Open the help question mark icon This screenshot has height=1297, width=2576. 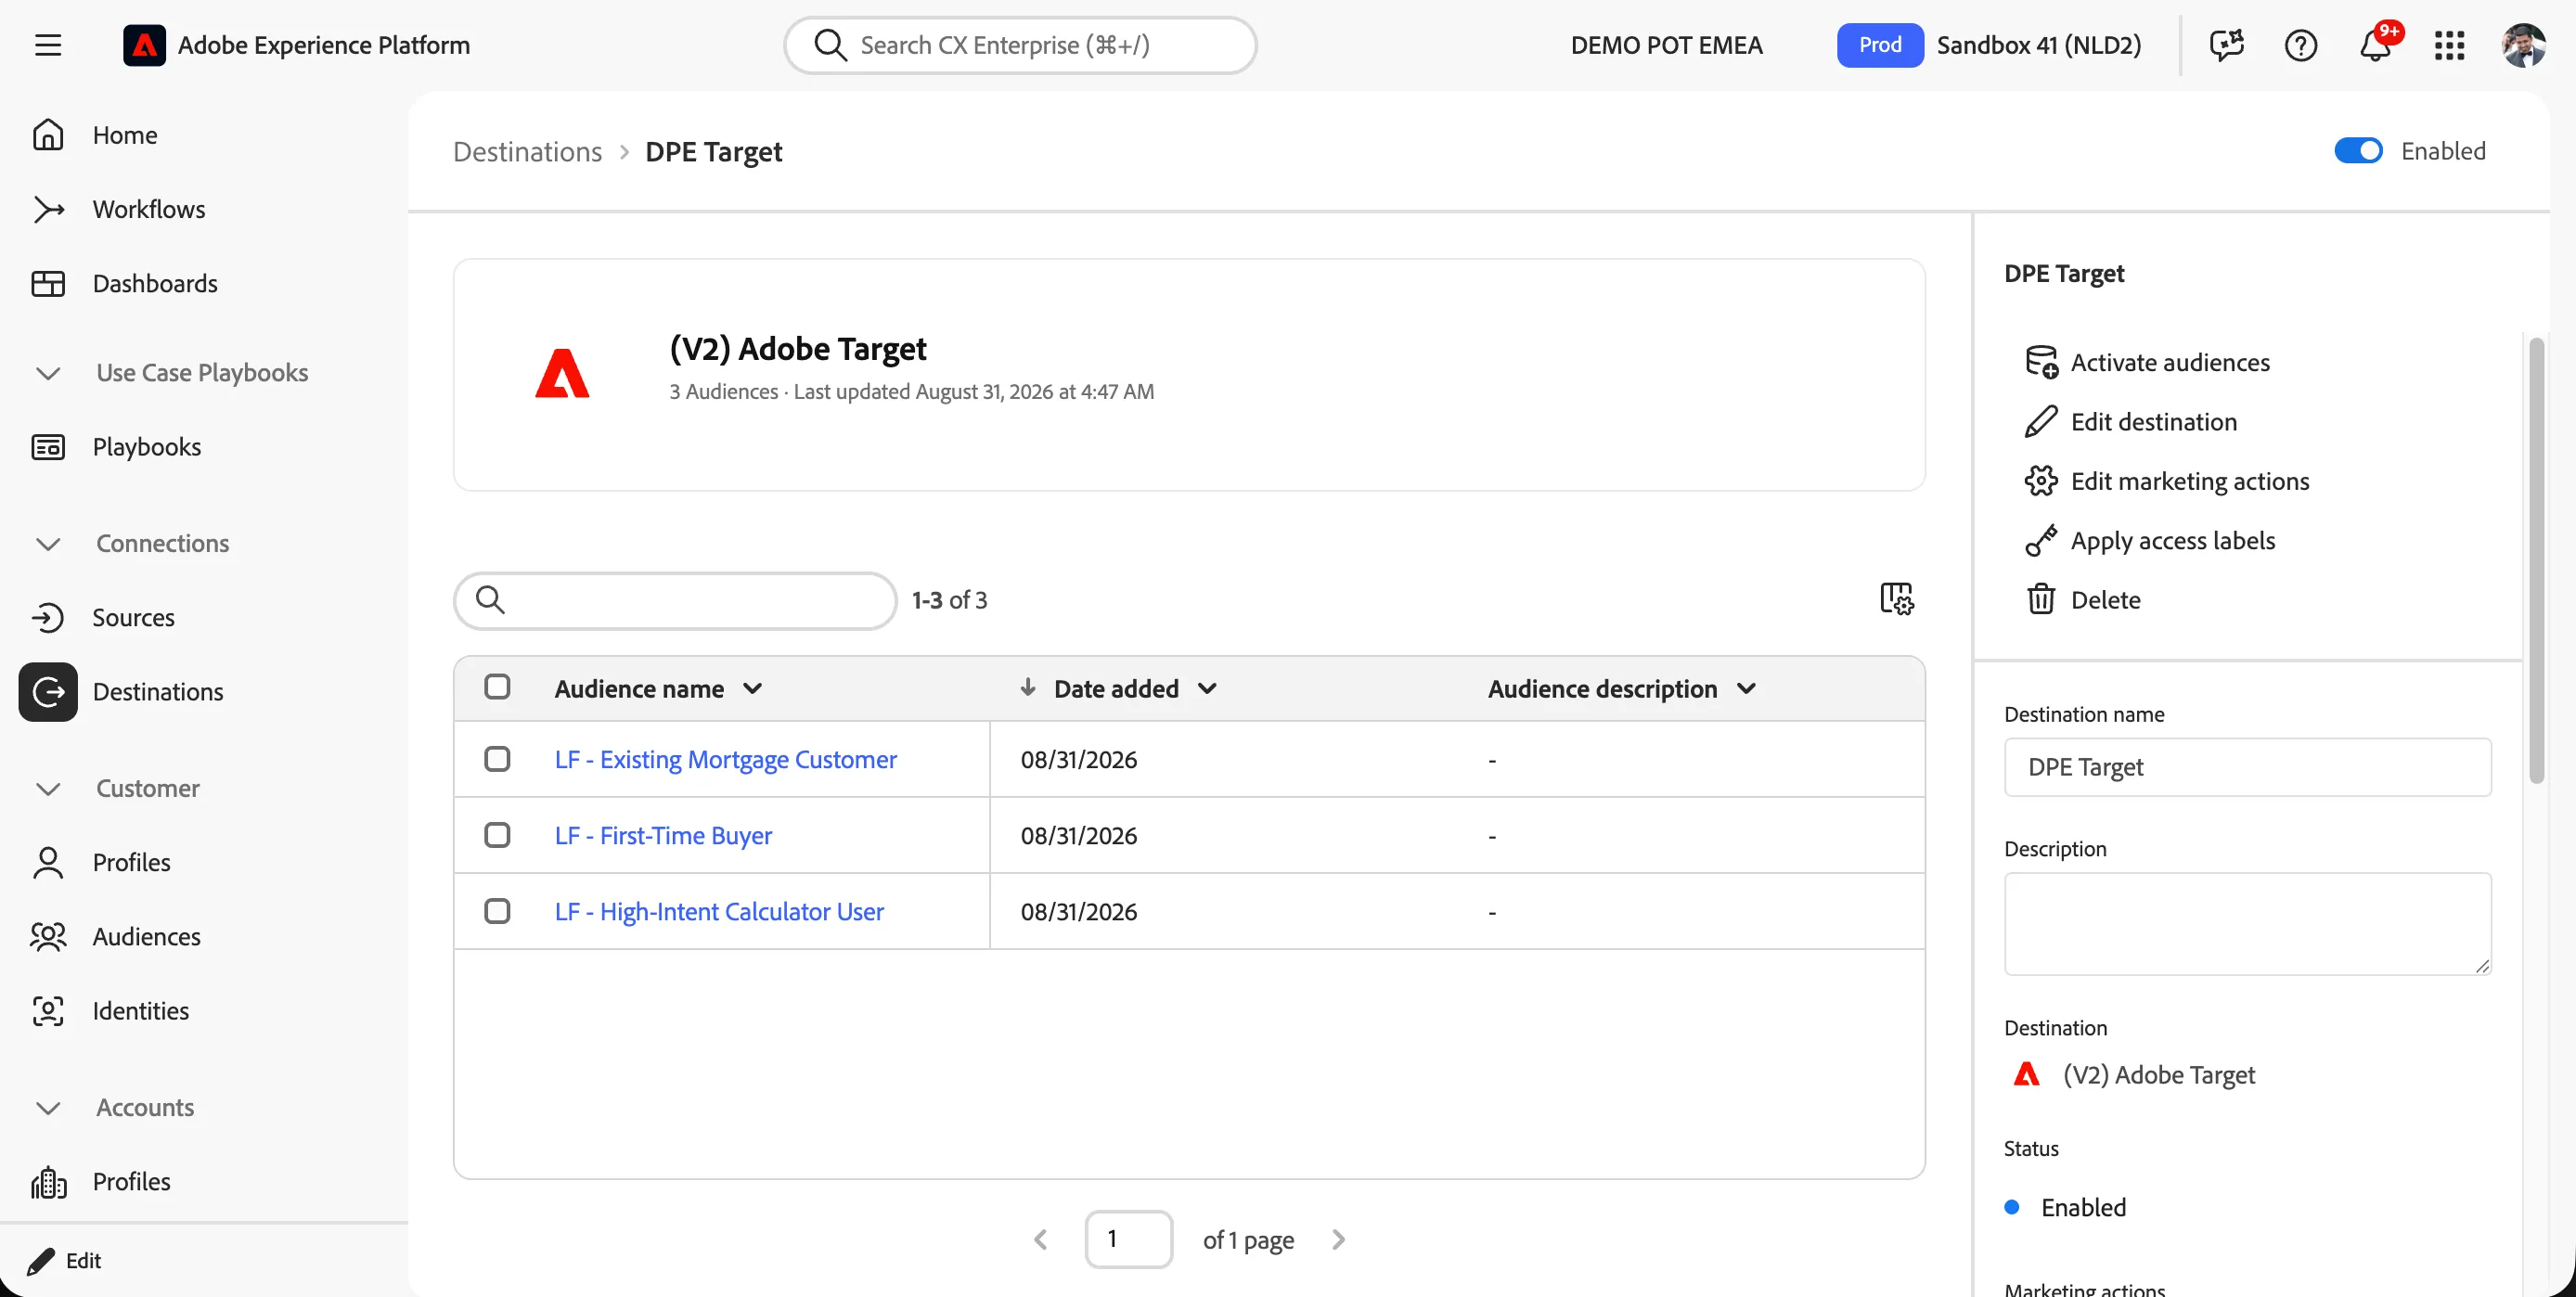point(2300,46)
